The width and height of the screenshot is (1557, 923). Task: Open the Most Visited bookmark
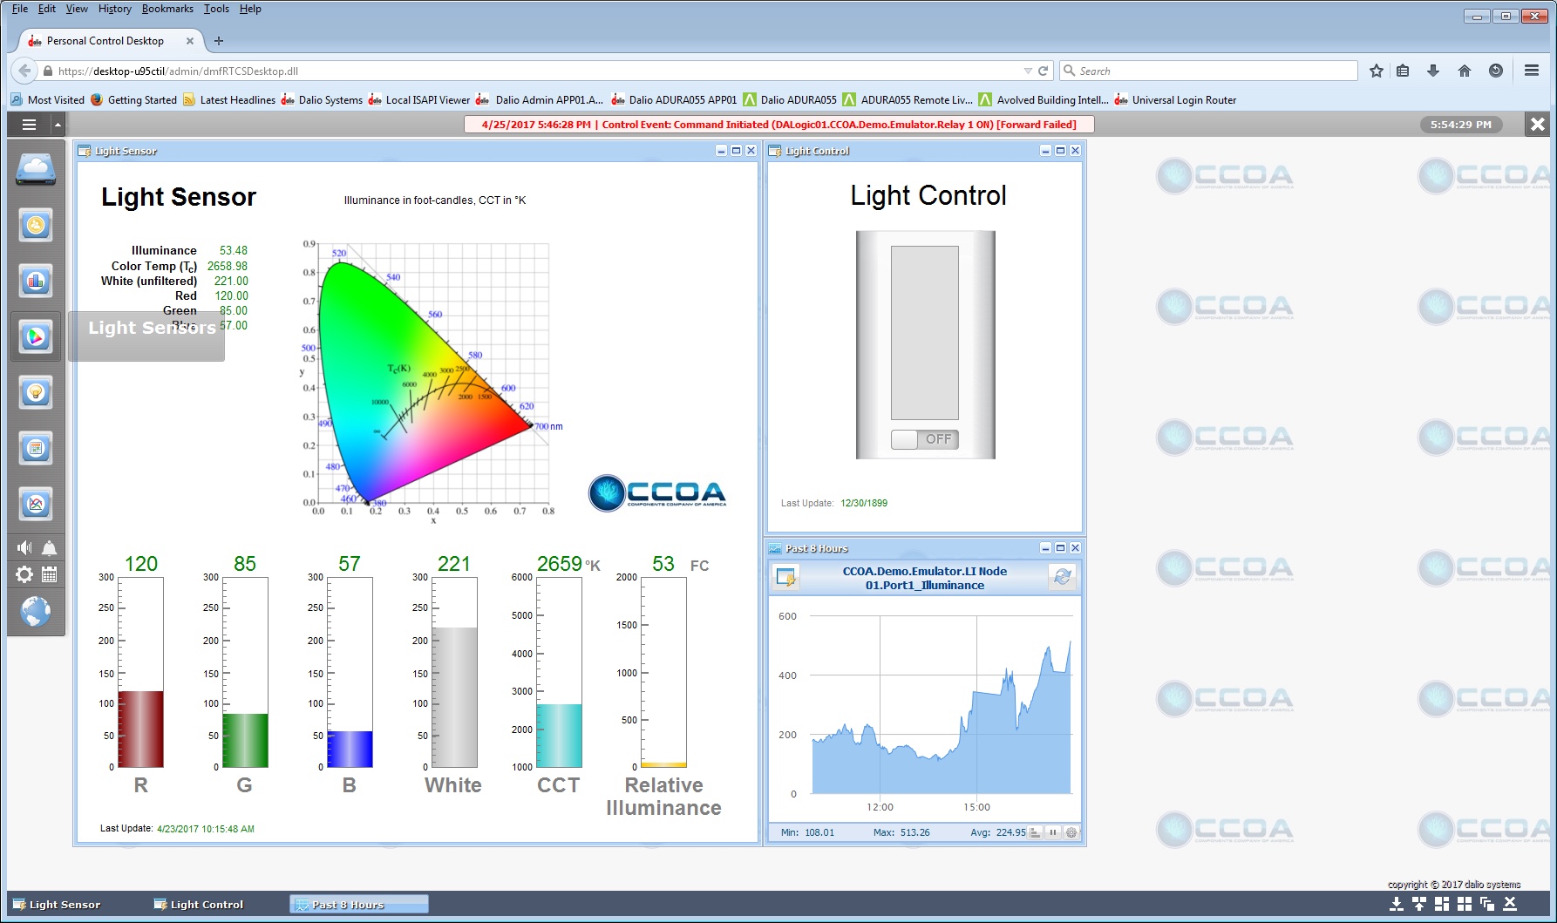tap(48, 100)
